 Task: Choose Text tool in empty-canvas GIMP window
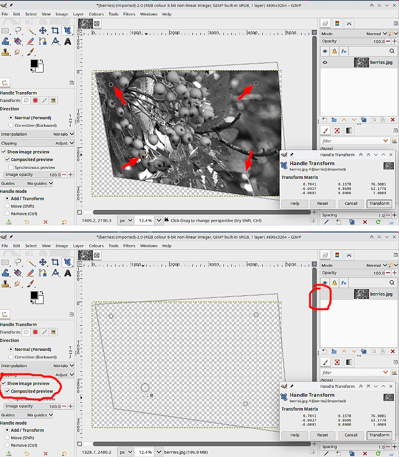tap(68, 273)
